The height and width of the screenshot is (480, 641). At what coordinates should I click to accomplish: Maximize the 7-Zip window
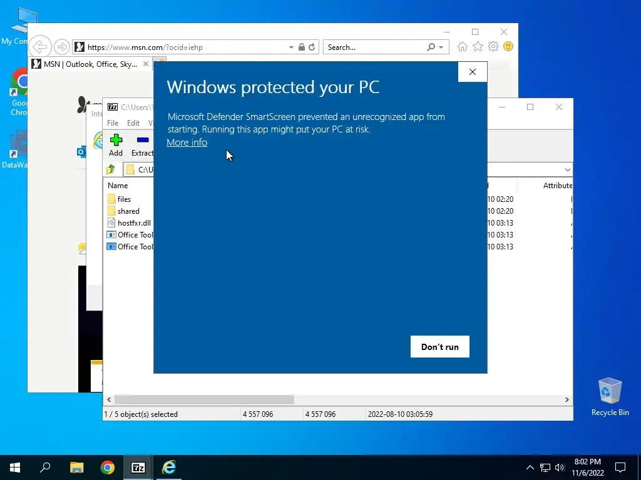coord(530,107)
